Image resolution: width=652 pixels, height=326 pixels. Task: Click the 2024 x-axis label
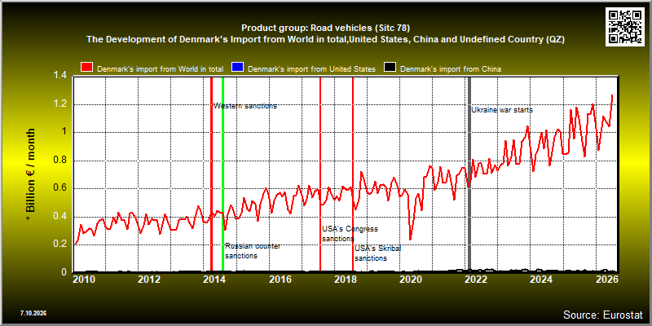[541, 280]
